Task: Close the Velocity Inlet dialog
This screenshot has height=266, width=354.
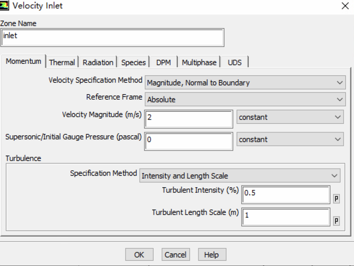Action: tap(345, 6)
